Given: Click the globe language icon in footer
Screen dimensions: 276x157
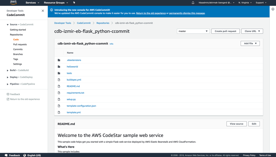Looking at the screenshot, I should point(25,155).
